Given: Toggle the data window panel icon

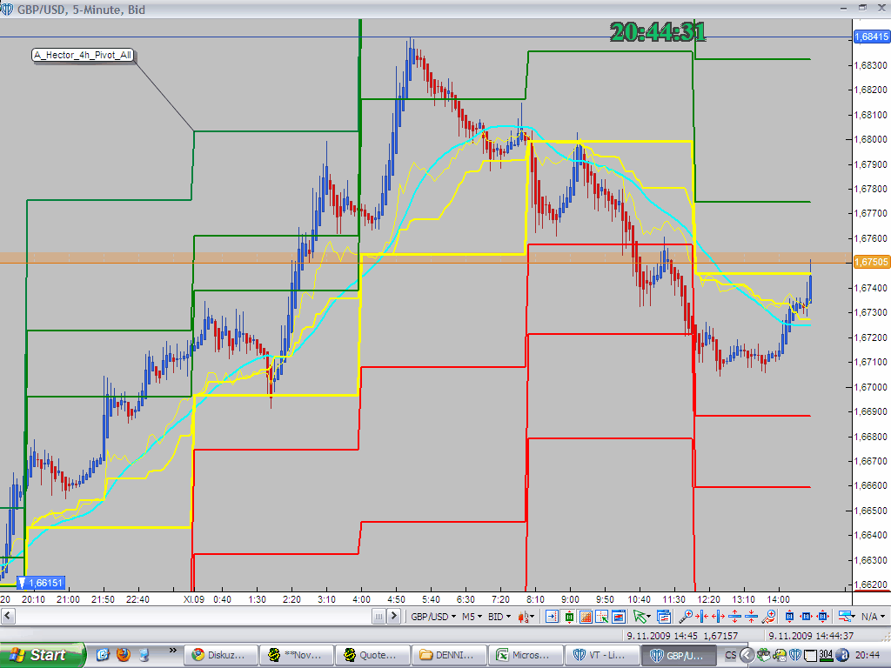Looking at the screenshot, I should tap(619, 617).
